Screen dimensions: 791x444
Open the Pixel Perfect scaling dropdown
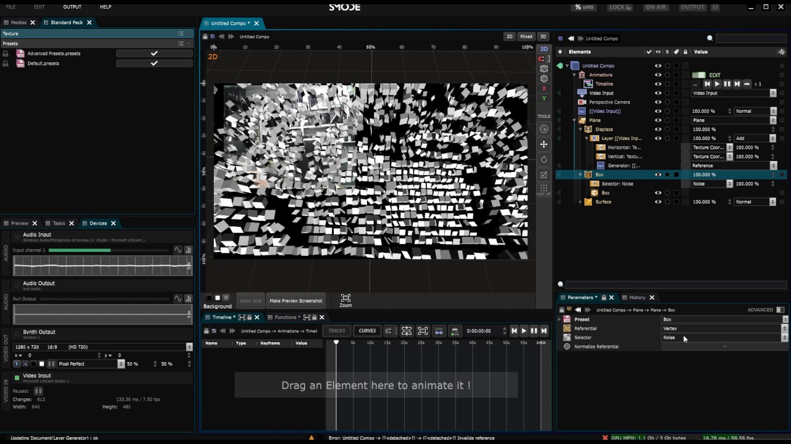(91, 364)
